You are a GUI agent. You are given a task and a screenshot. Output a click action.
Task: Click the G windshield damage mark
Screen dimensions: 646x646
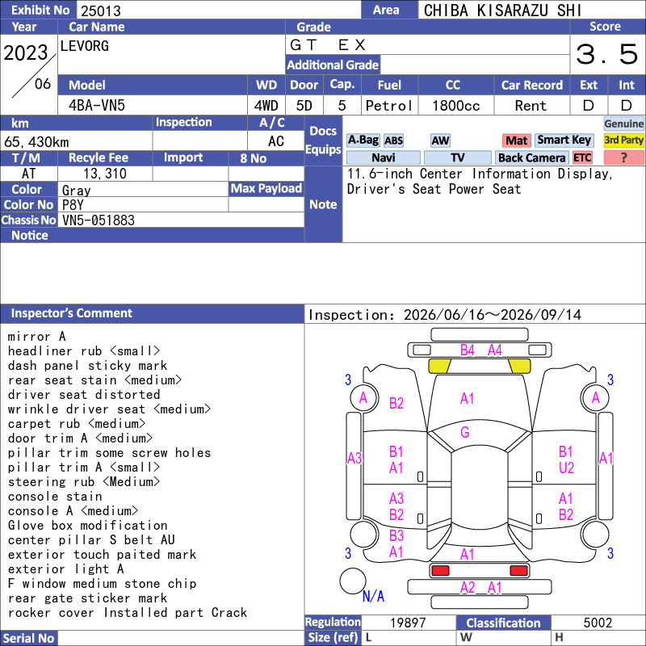[465, 432]
